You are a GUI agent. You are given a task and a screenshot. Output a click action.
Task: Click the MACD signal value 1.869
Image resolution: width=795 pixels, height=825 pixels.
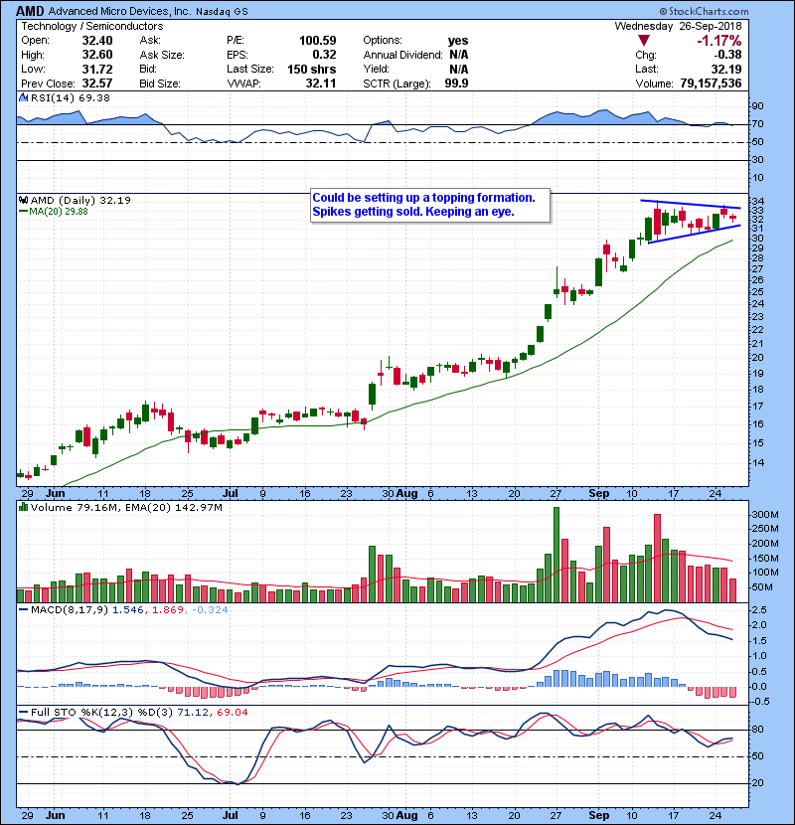[x=167, y=610]
